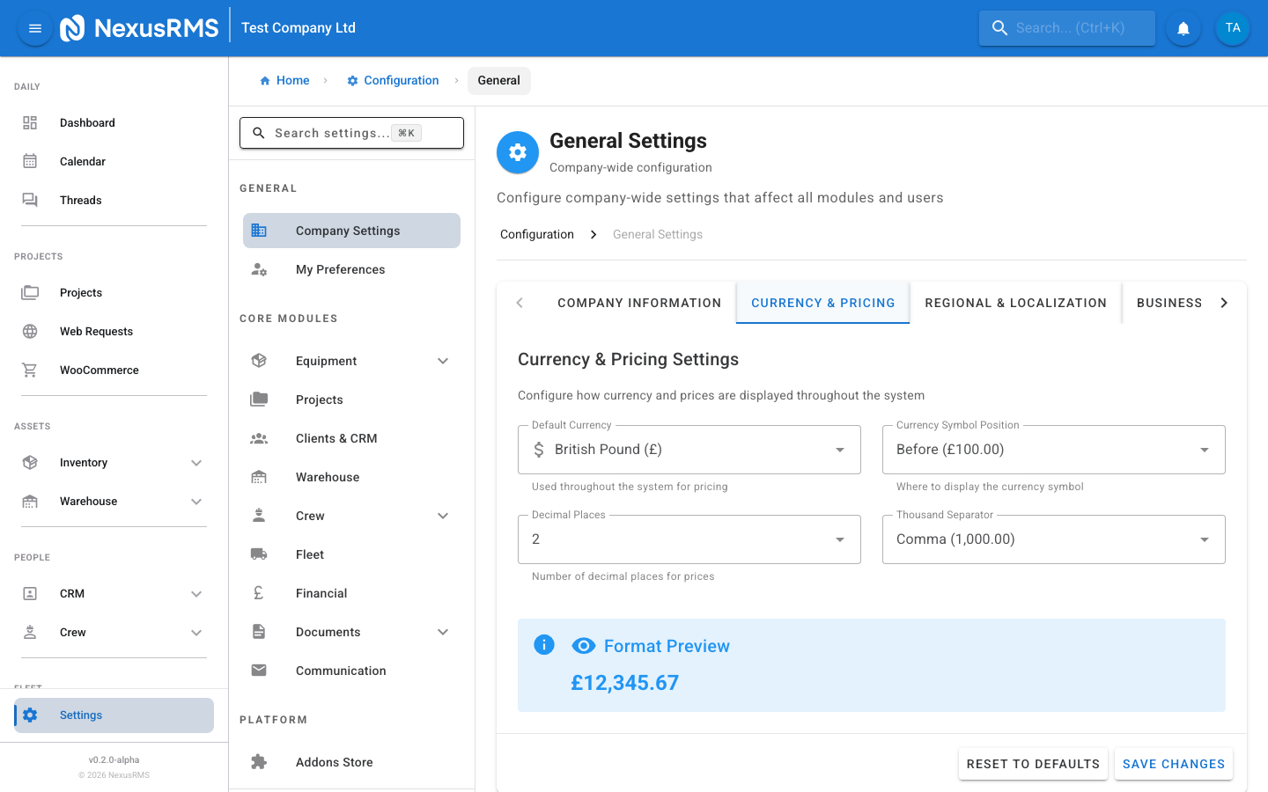Click the Financial pound icon
The width and height of the screenshot is (1268, 792).
point(258,592)
